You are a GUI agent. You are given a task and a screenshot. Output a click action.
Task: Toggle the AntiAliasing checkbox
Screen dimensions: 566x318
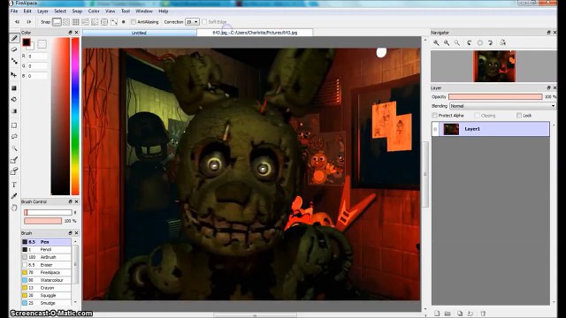coord(134,22)
